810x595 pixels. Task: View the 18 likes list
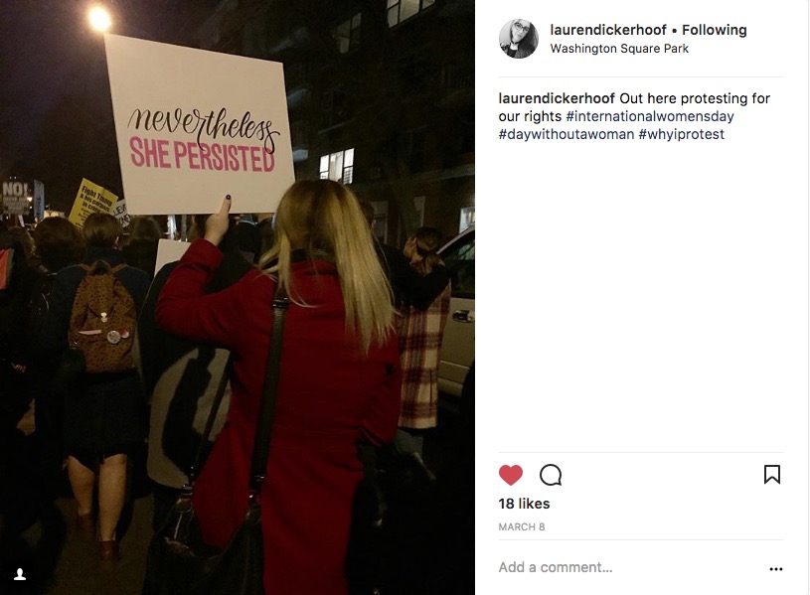(524, 504)
